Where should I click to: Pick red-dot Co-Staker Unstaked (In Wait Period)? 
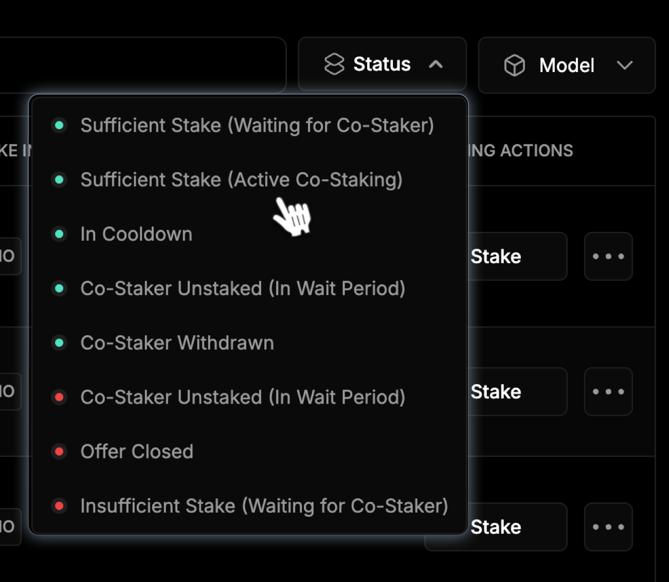249,397
